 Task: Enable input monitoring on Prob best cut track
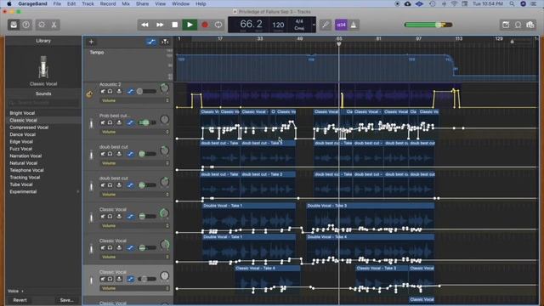(119, 122)
